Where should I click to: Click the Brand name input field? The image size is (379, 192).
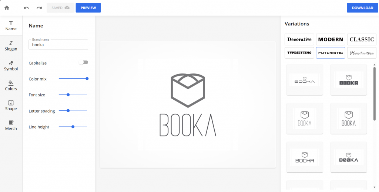click(x=58, y=45)
